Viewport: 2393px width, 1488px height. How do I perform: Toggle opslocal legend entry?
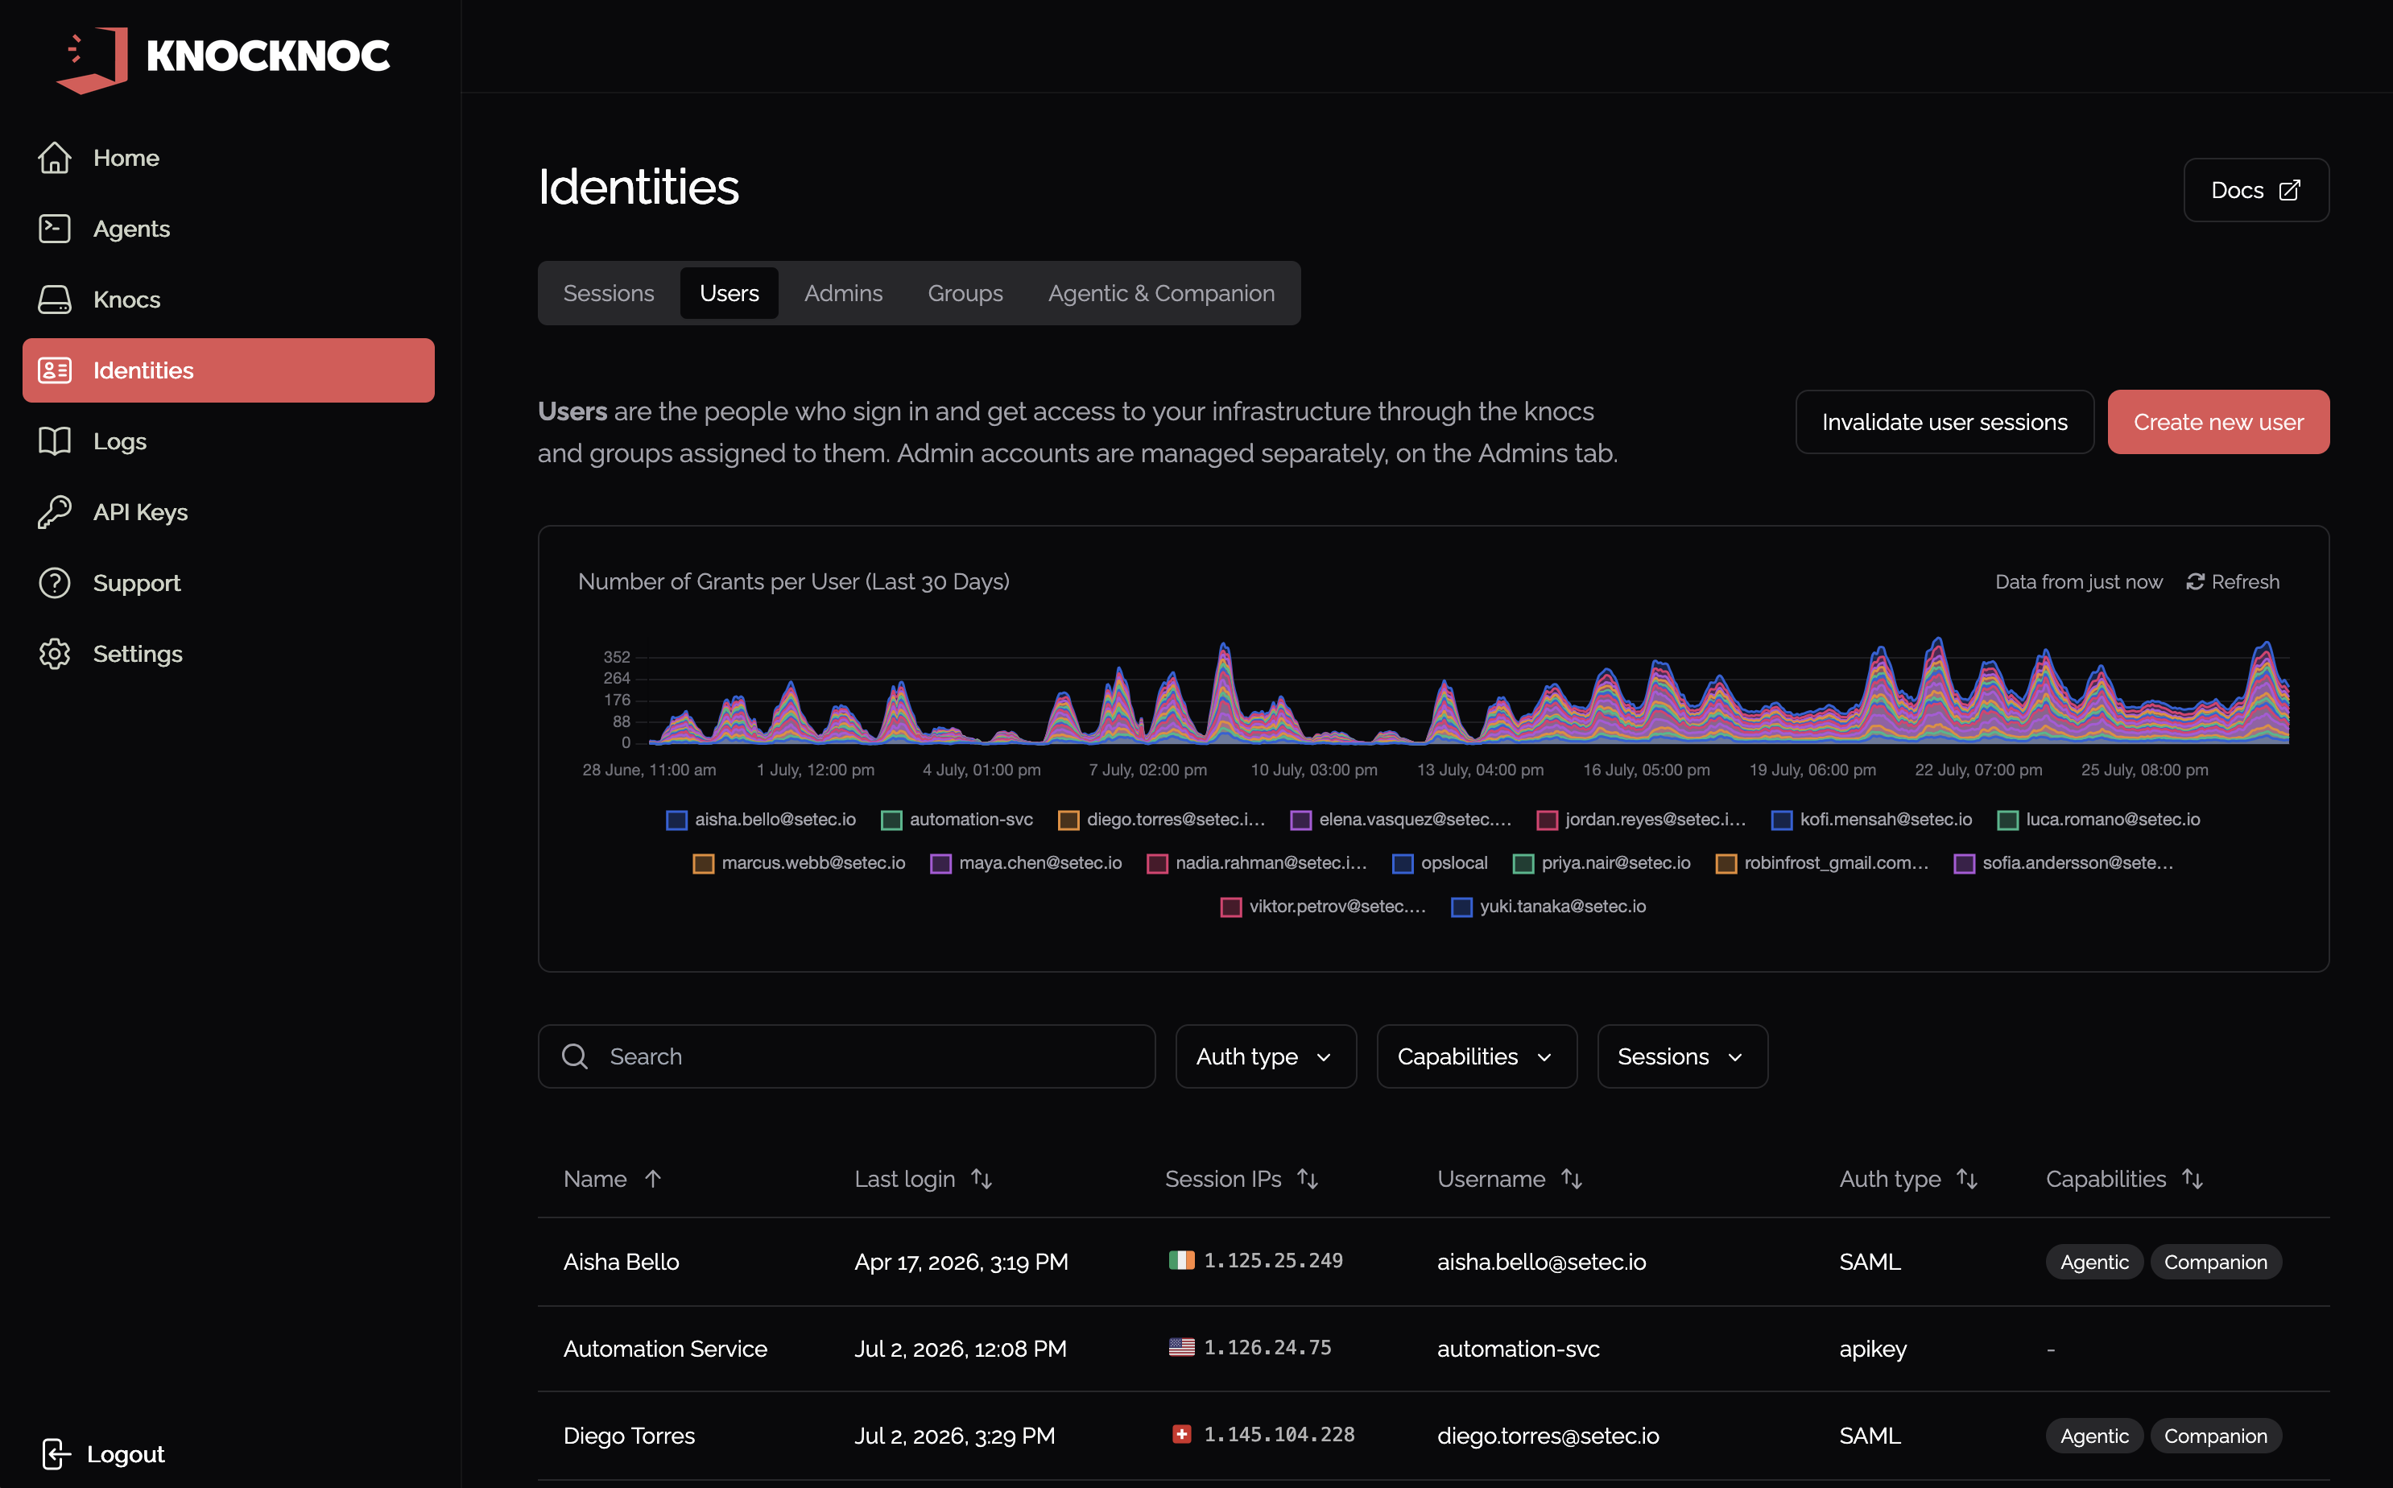(1440, 863)
